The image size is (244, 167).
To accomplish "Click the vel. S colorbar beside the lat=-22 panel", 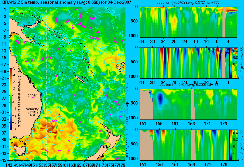I will 231,145.
